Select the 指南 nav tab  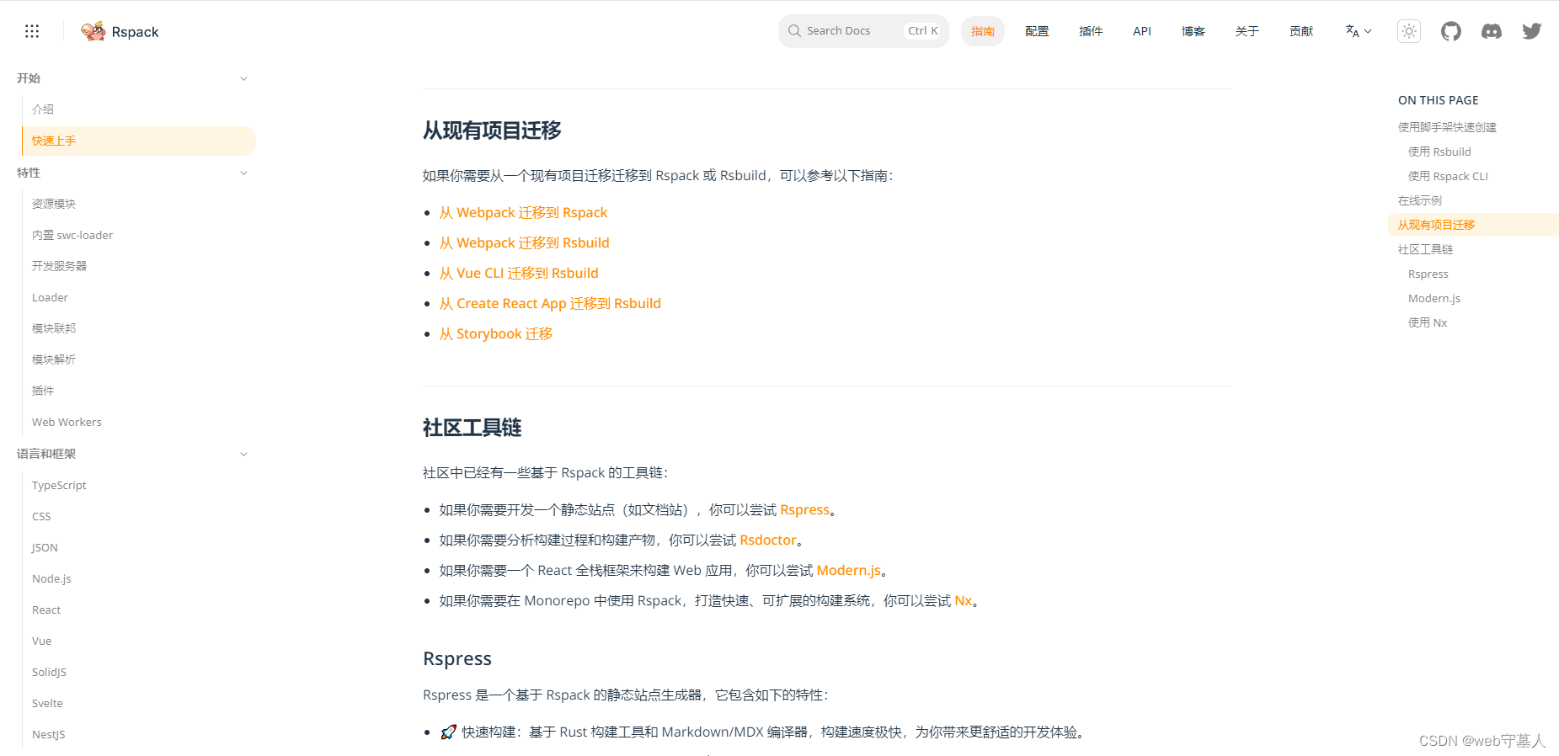click(983, 31)
